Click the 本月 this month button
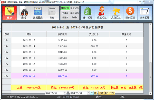 coord(107,93)
